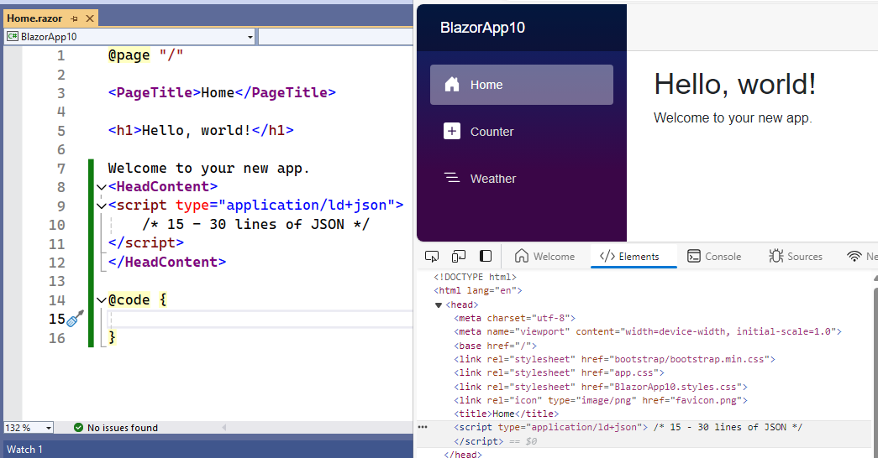
Task: Click the Welcome to your new app. paragraph
Action: click(x=733, y=118)
